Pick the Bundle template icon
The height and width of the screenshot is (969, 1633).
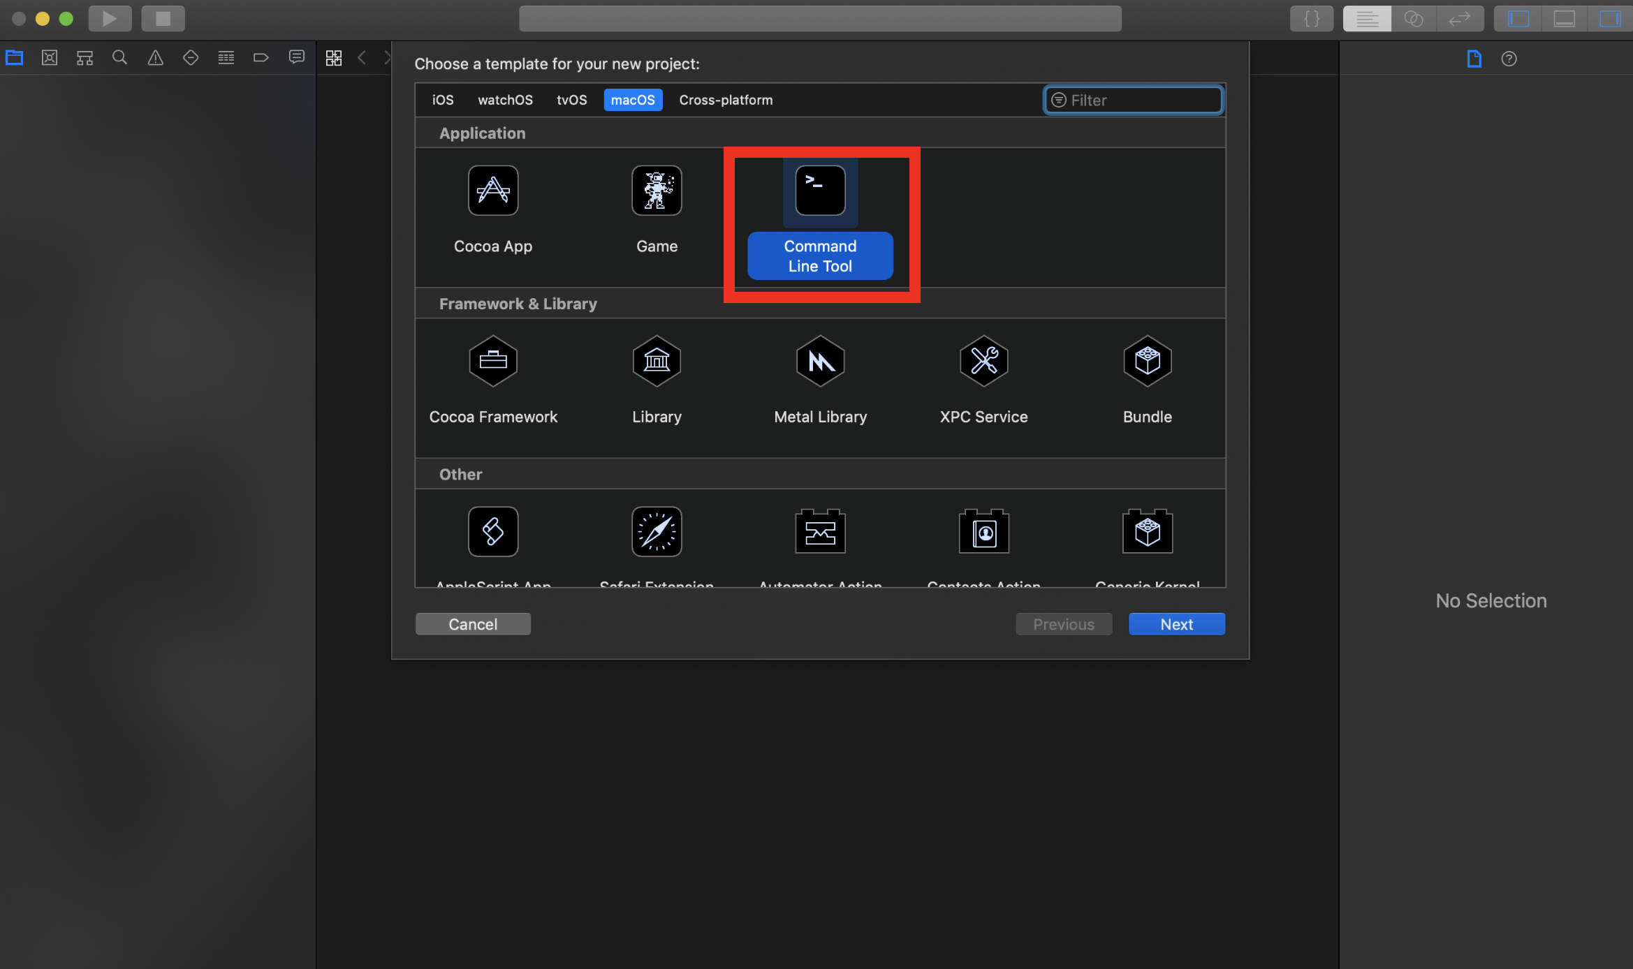coord(1148,361)
